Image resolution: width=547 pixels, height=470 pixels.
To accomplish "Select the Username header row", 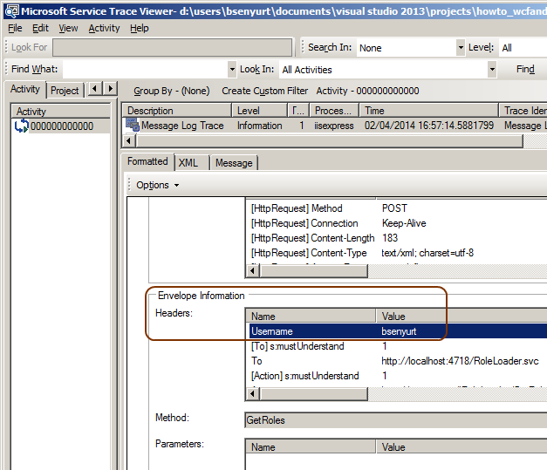I will tap(349, 331).
